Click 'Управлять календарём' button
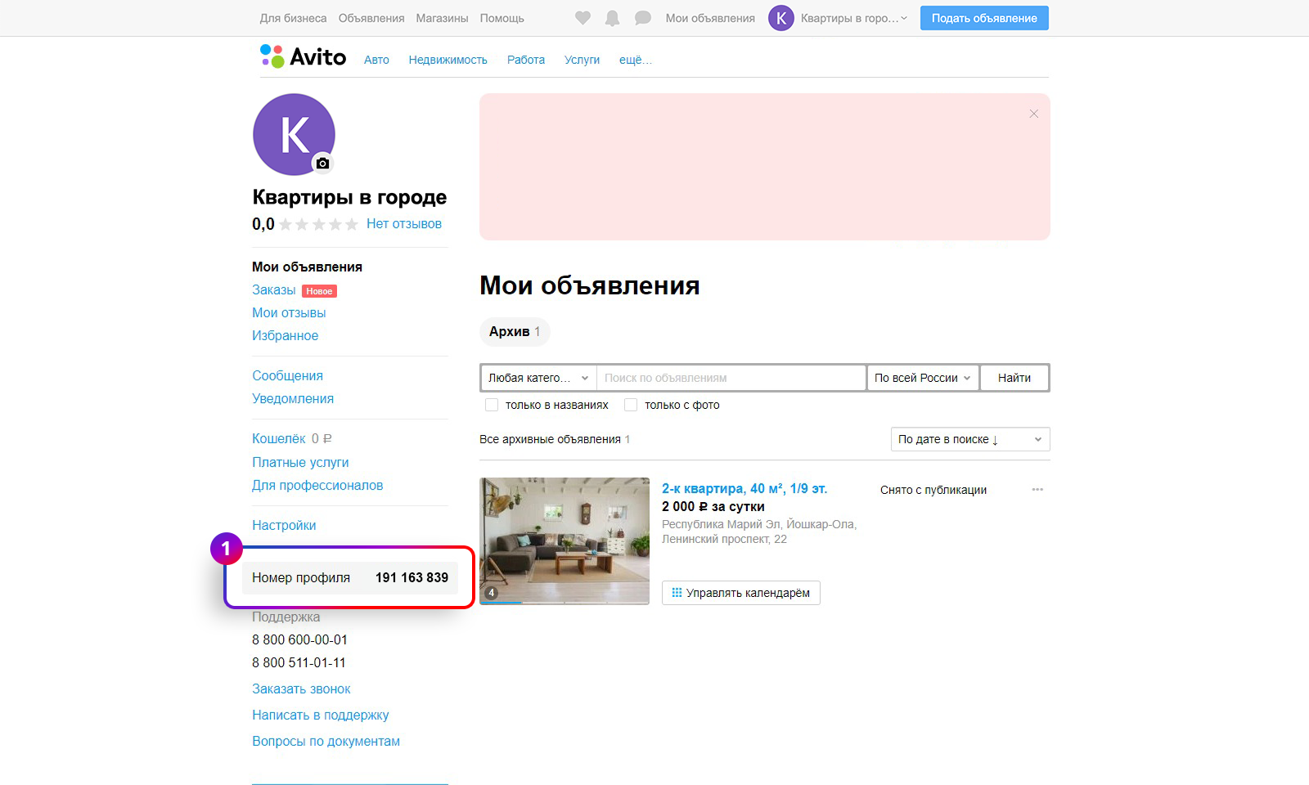Image resolution: width=1309 pixels, height=785 pixels. click(x=740, y=593)
